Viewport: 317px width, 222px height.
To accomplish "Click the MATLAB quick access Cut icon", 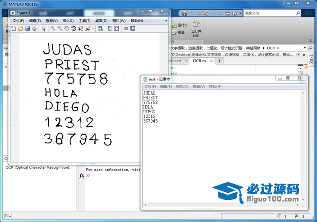I will pos(191,13).
